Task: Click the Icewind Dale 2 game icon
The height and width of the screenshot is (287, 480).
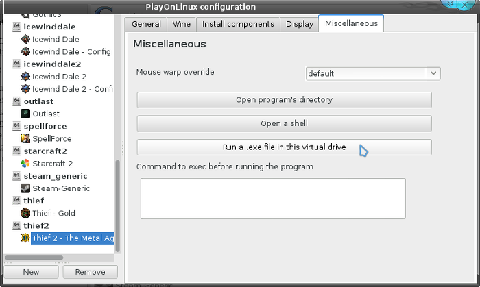Action: pos(25,77)
